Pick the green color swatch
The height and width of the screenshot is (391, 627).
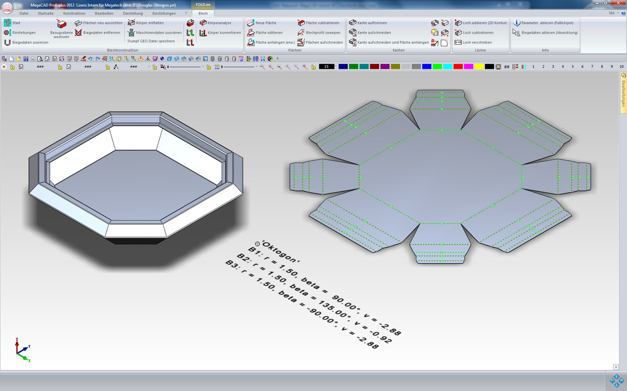pos(353,67)
